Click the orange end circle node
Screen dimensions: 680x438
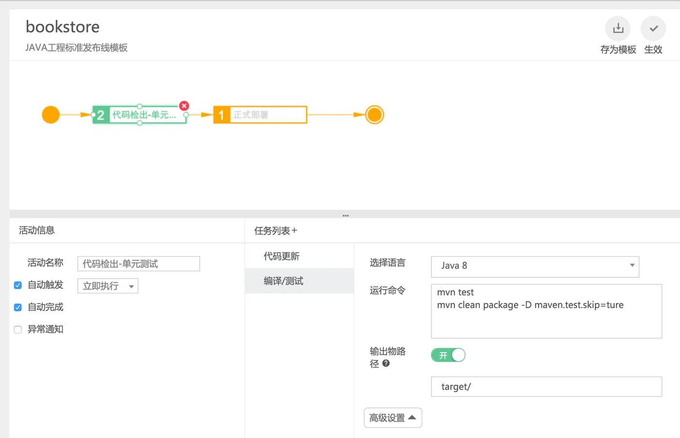[x=374, y=115]
